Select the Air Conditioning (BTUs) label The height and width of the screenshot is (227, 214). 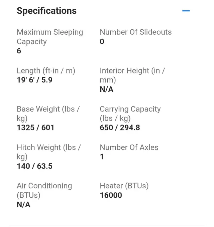(x=44, y=191)
